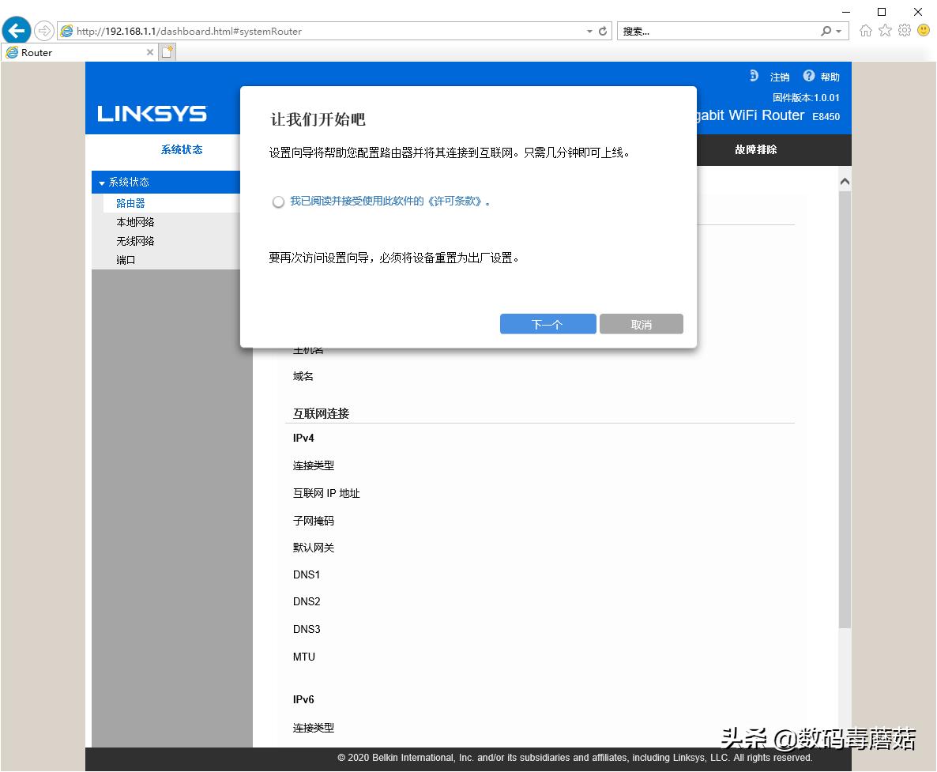937x772 pixels.
Task: Minimize the browser window
Action: coord(845,11)
